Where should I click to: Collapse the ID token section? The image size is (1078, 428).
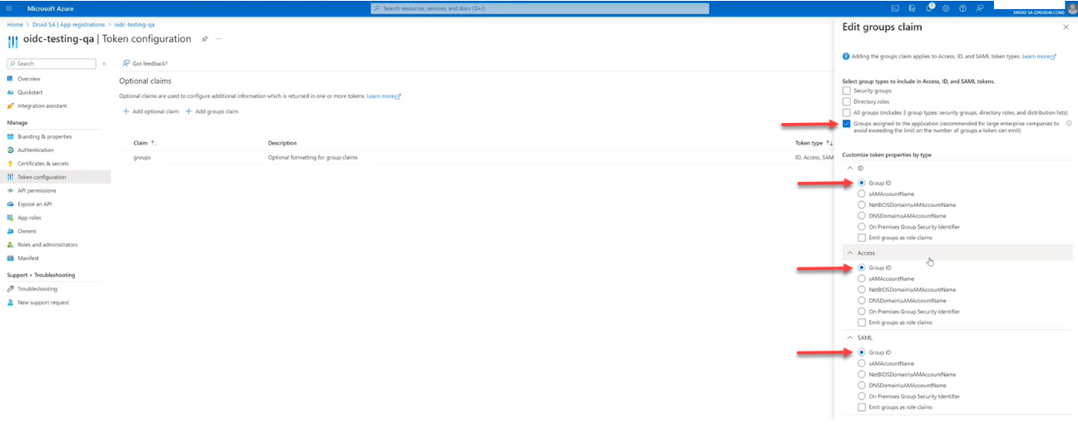point(849,168)
